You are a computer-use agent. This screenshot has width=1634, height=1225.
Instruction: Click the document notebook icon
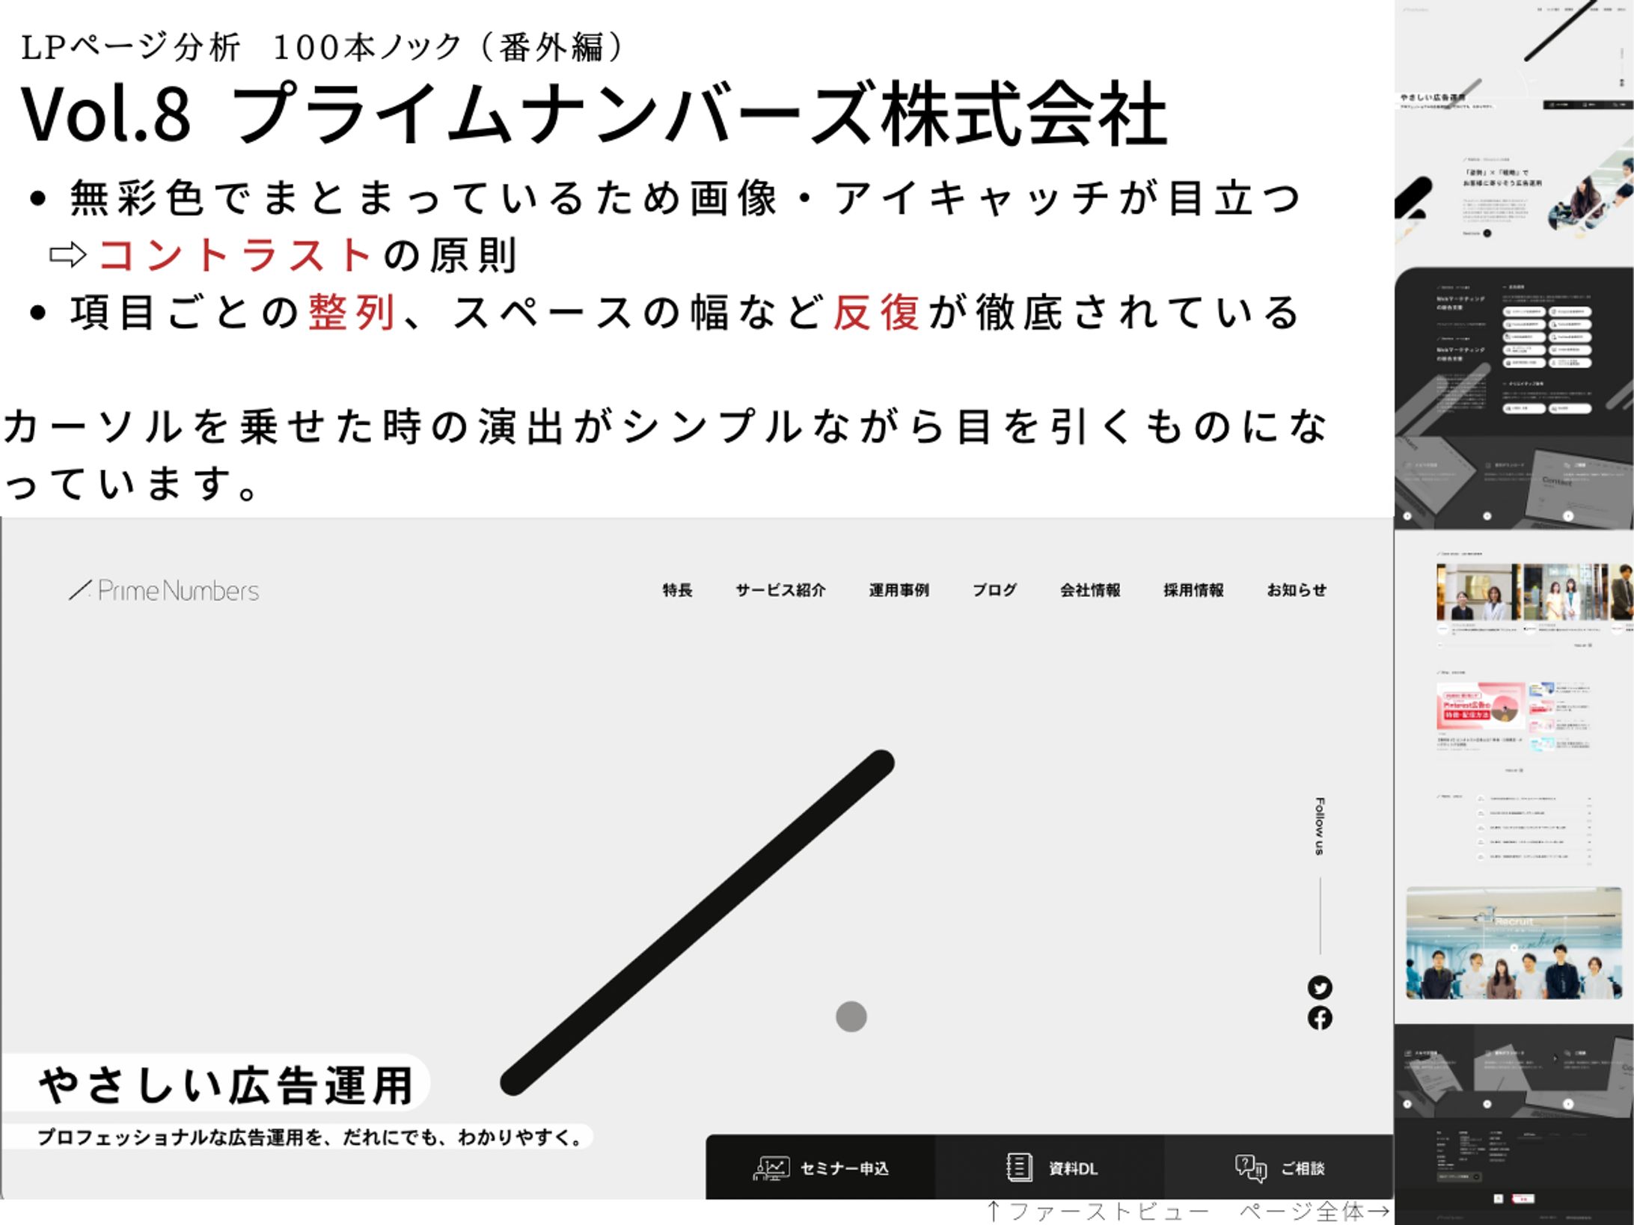(1019, 1167)
